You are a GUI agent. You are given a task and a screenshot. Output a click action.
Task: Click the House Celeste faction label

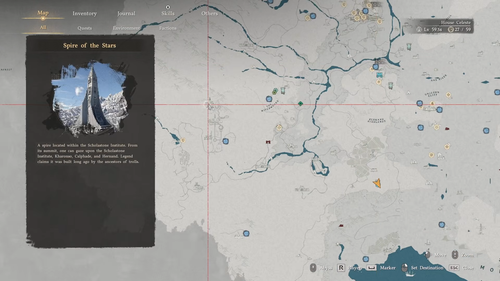coord(456,23)
